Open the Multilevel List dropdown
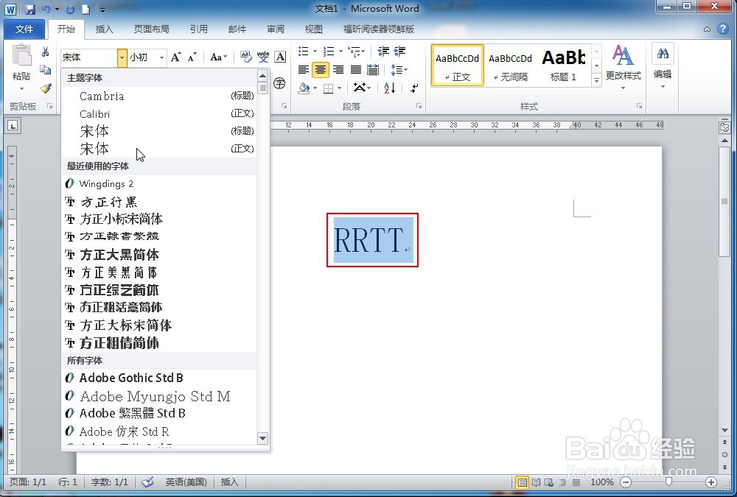This screenshot has height=497, width=737. [356, 52]
